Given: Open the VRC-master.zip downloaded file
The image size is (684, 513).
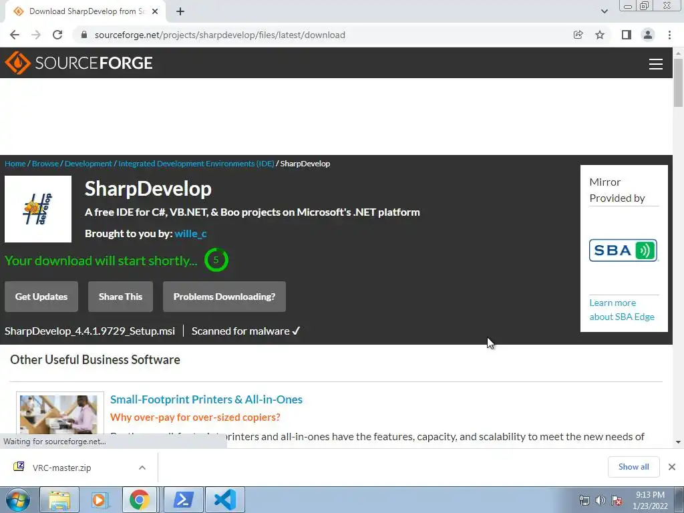Looking at the screenshot, I should pos(62,468).
